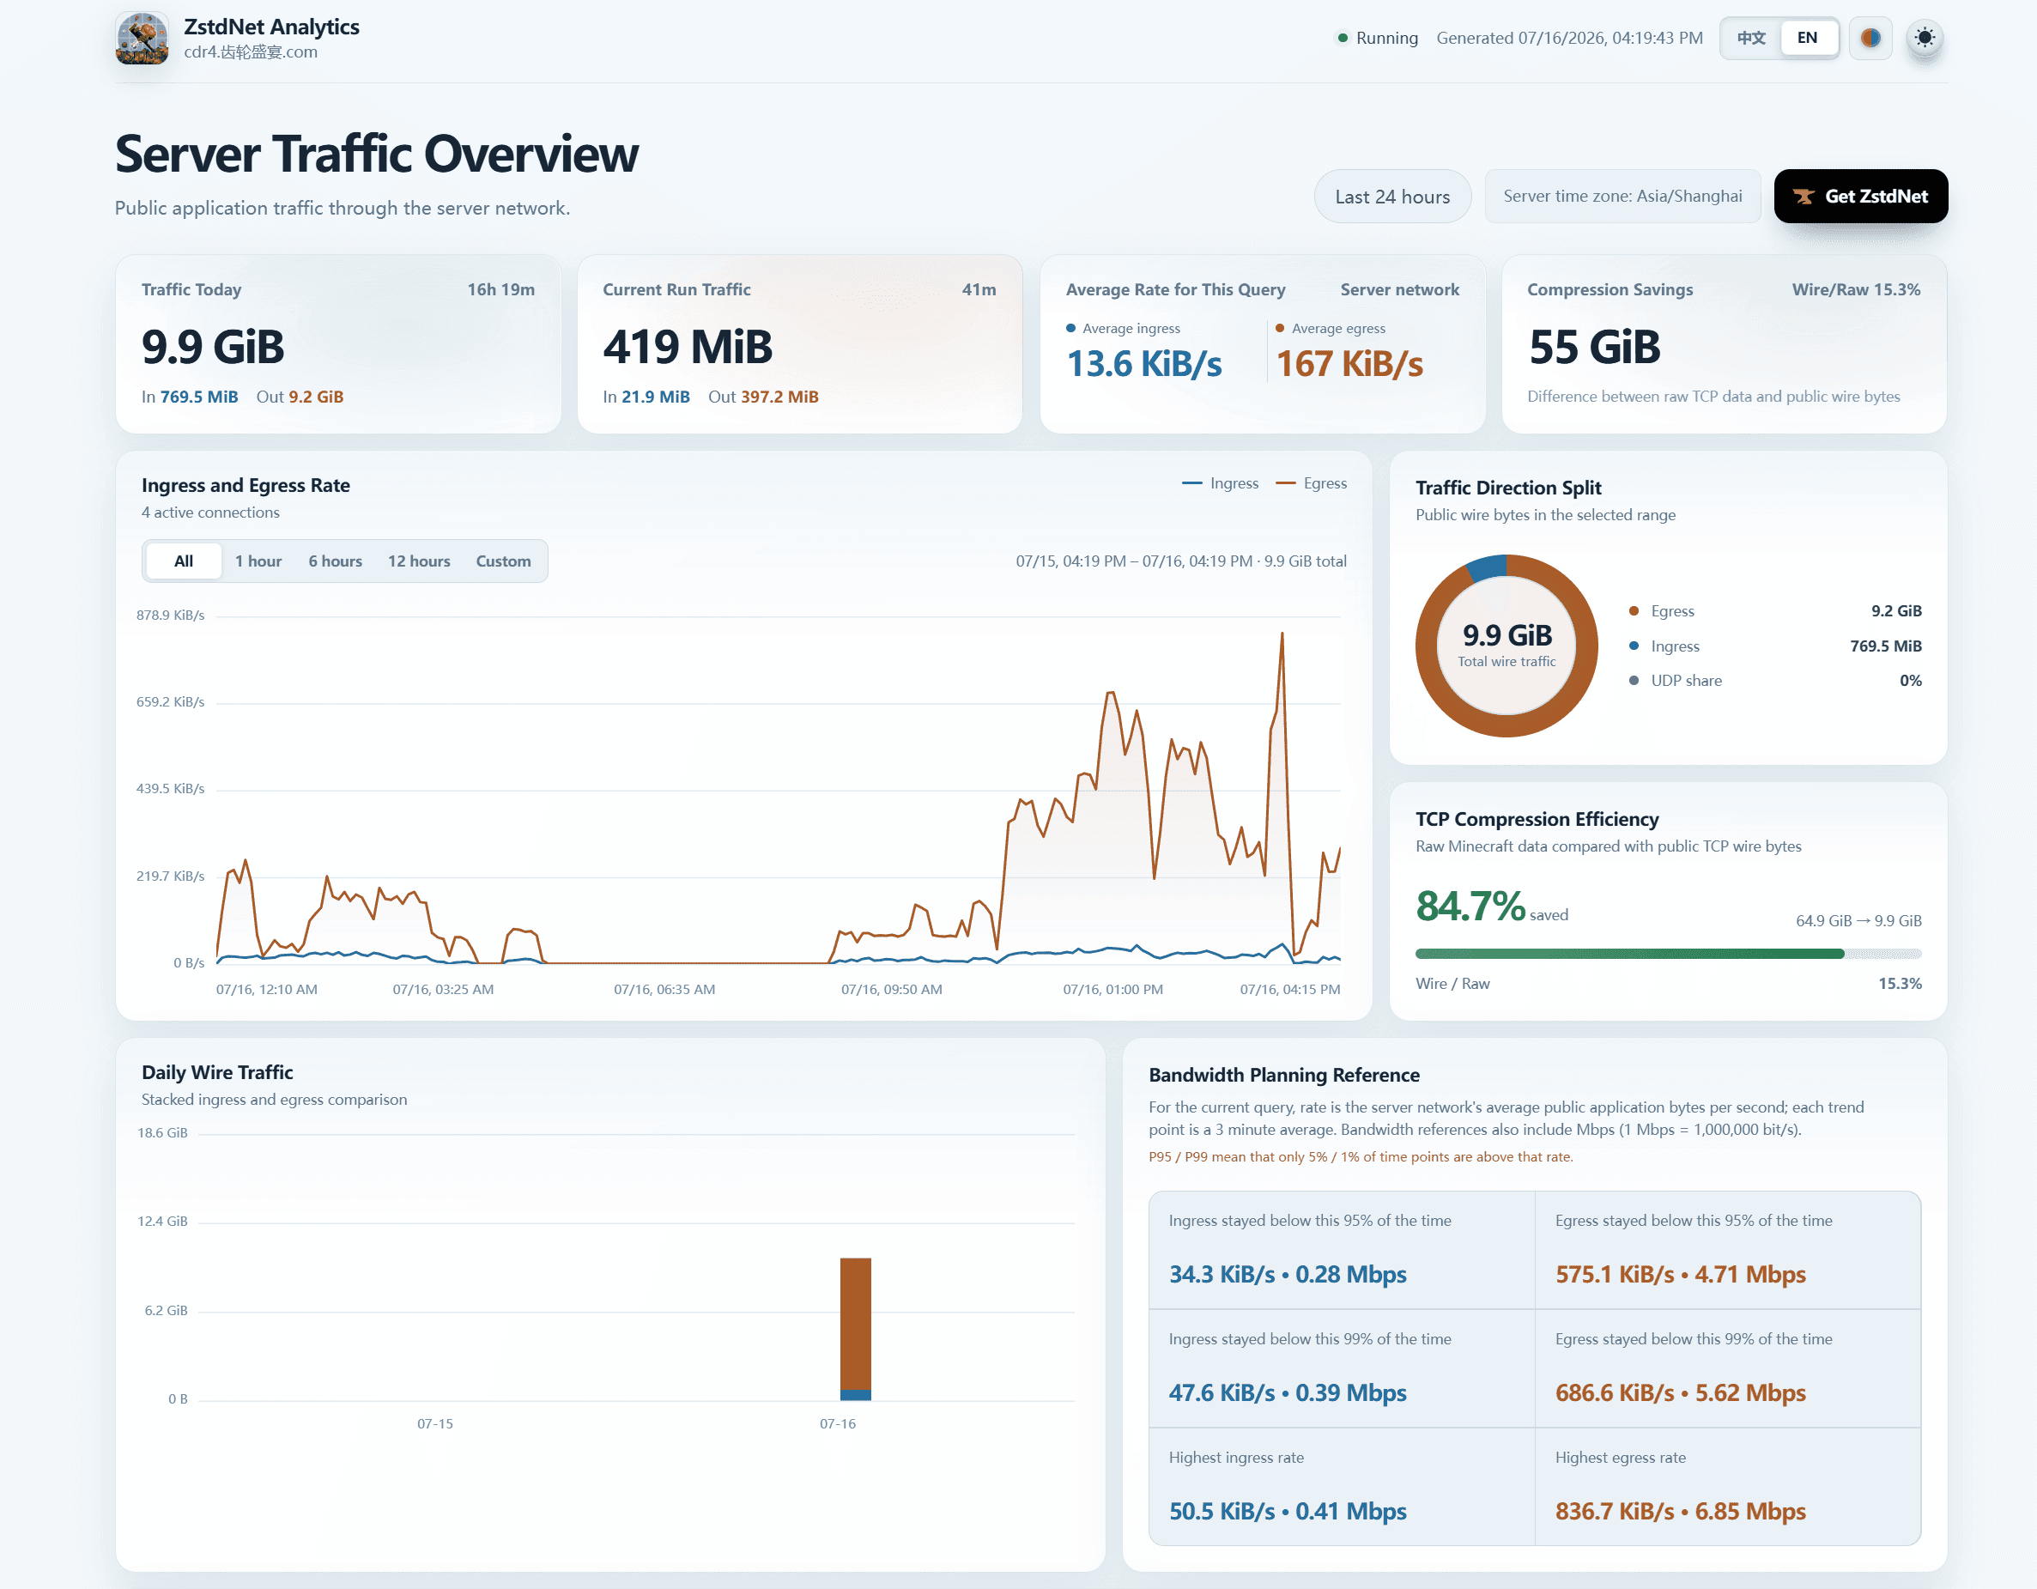Image resolution: width=2037 pixels, height=1589 pixels.
Task: Click the Get ZstdNet button
Action: click(1860, 197)
